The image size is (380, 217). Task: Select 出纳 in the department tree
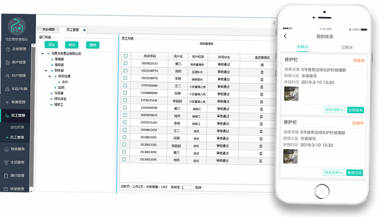click(x=61, y=87)
